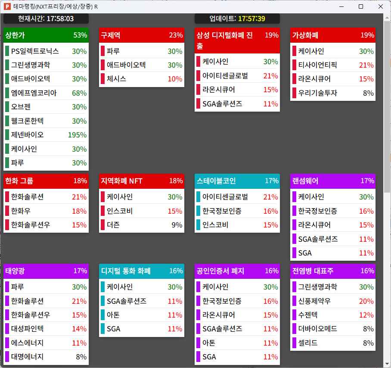The width and height of the screenshot is (391, 368).
Task: Click 애드바이오텍 in the 구제역 card
Action: tap(142, 65)
